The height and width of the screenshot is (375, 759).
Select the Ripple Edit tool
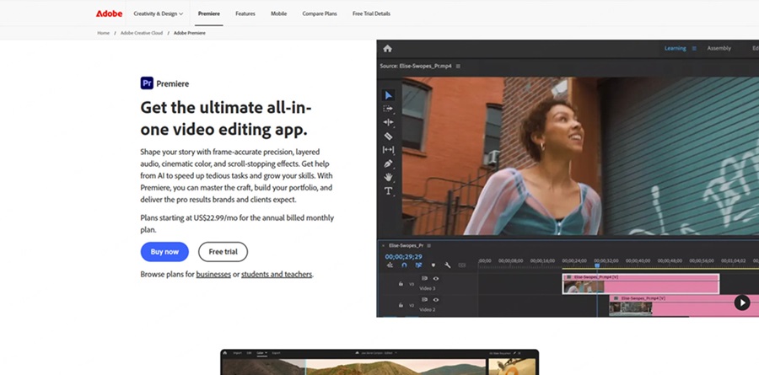click(388, 122)
